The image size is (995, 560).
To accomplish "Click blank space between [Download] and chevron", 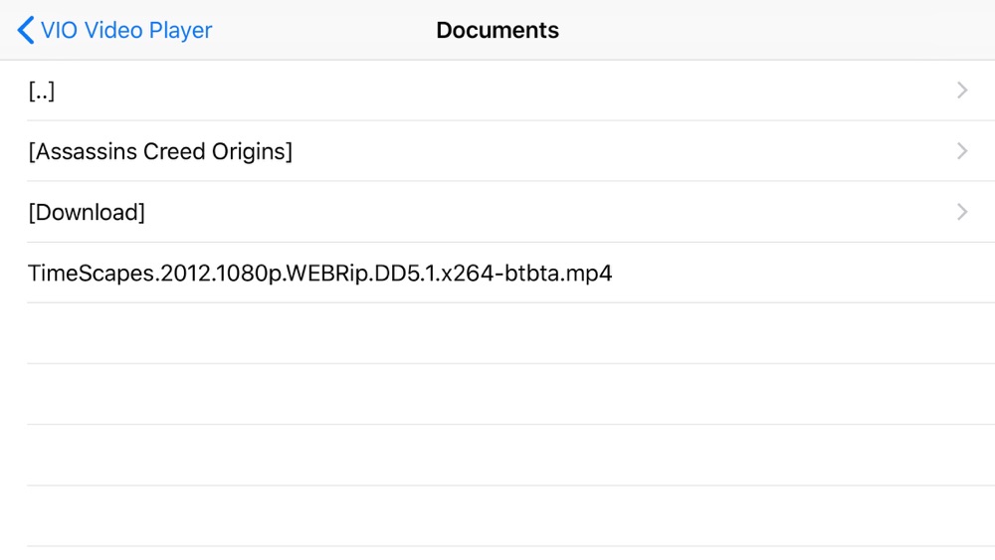I will (x=547, y=212).
